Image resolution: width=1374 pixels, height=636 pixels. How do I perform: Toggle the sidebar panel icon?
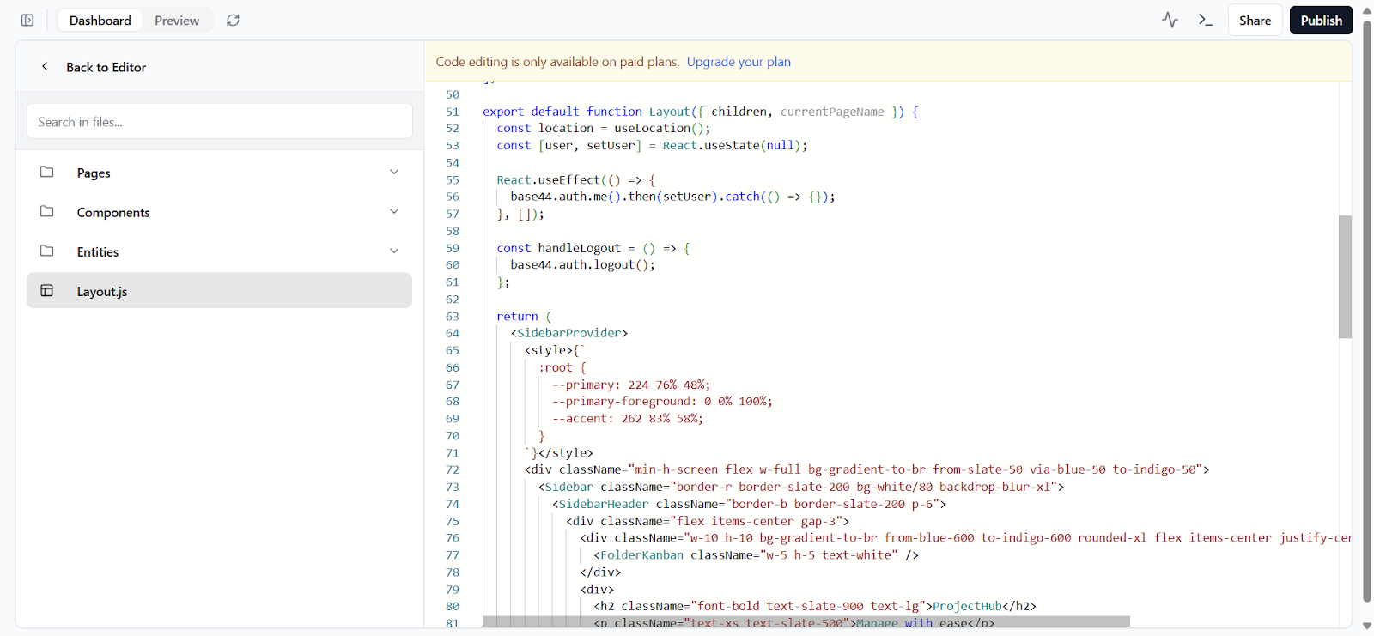(27, 20)
